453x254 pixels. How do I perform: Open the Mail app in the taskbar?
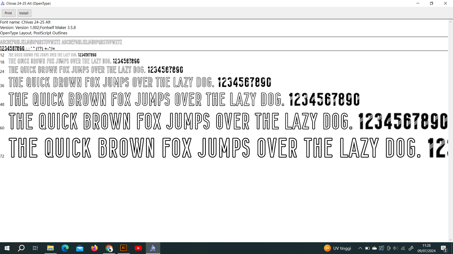point(80,248)
